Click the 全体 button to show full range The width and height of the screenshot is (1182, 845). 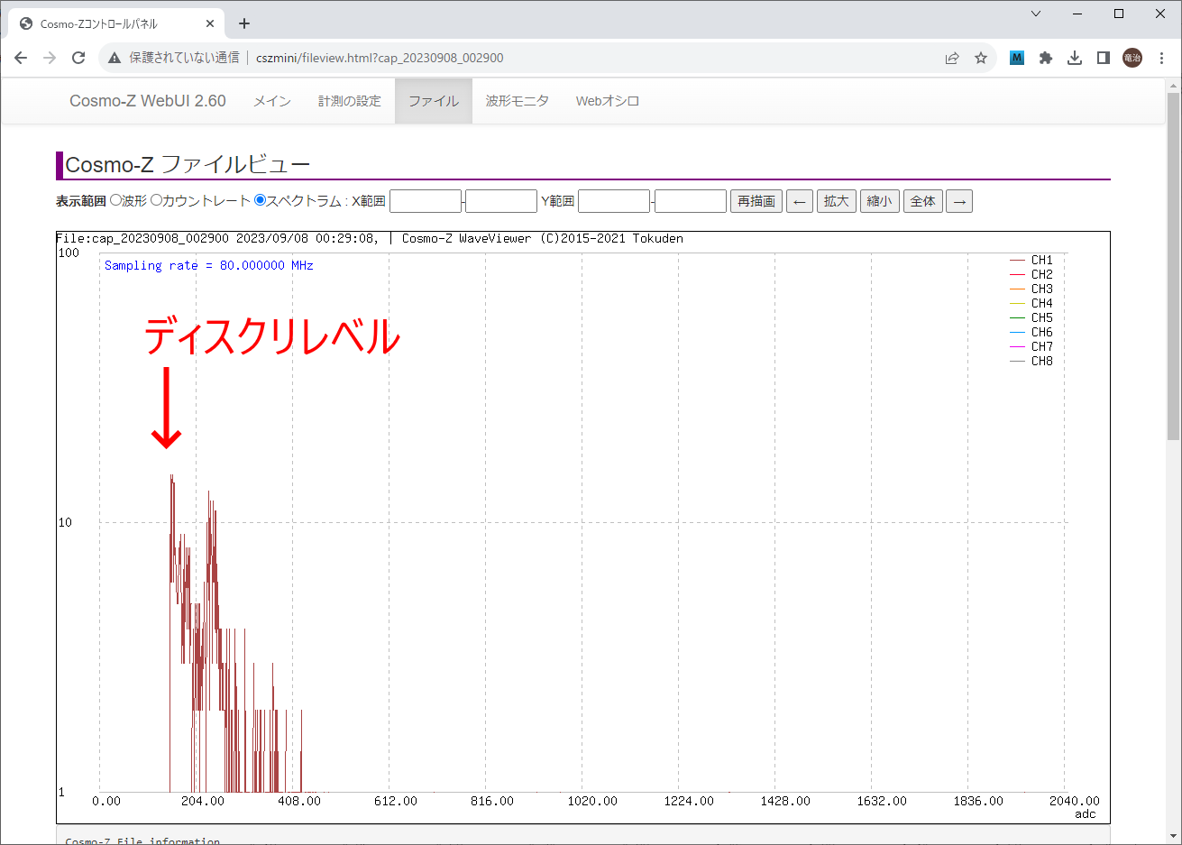click(x=922, y=201)
